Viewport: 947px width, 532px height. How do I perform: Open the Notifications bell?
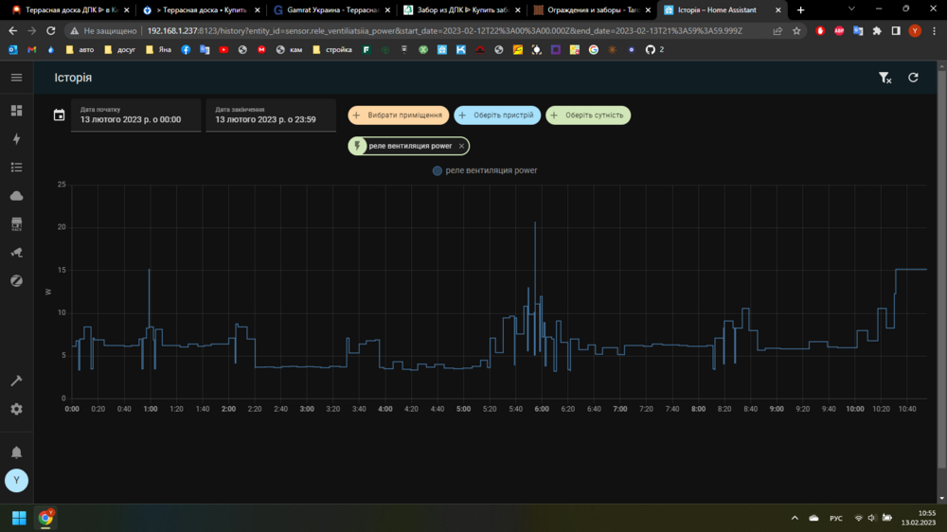16,452
